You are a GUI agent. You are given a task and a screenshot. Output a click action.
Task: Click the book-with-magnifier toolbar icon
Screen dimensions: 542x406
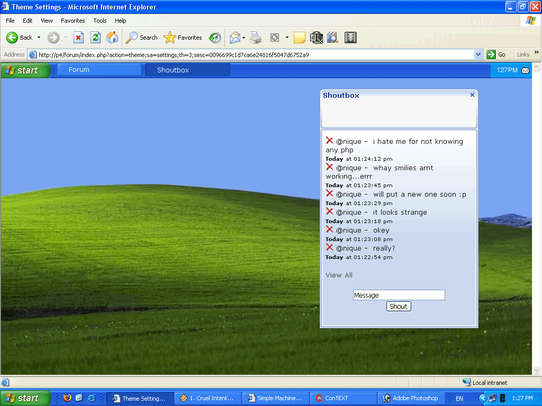coord(332,38)
